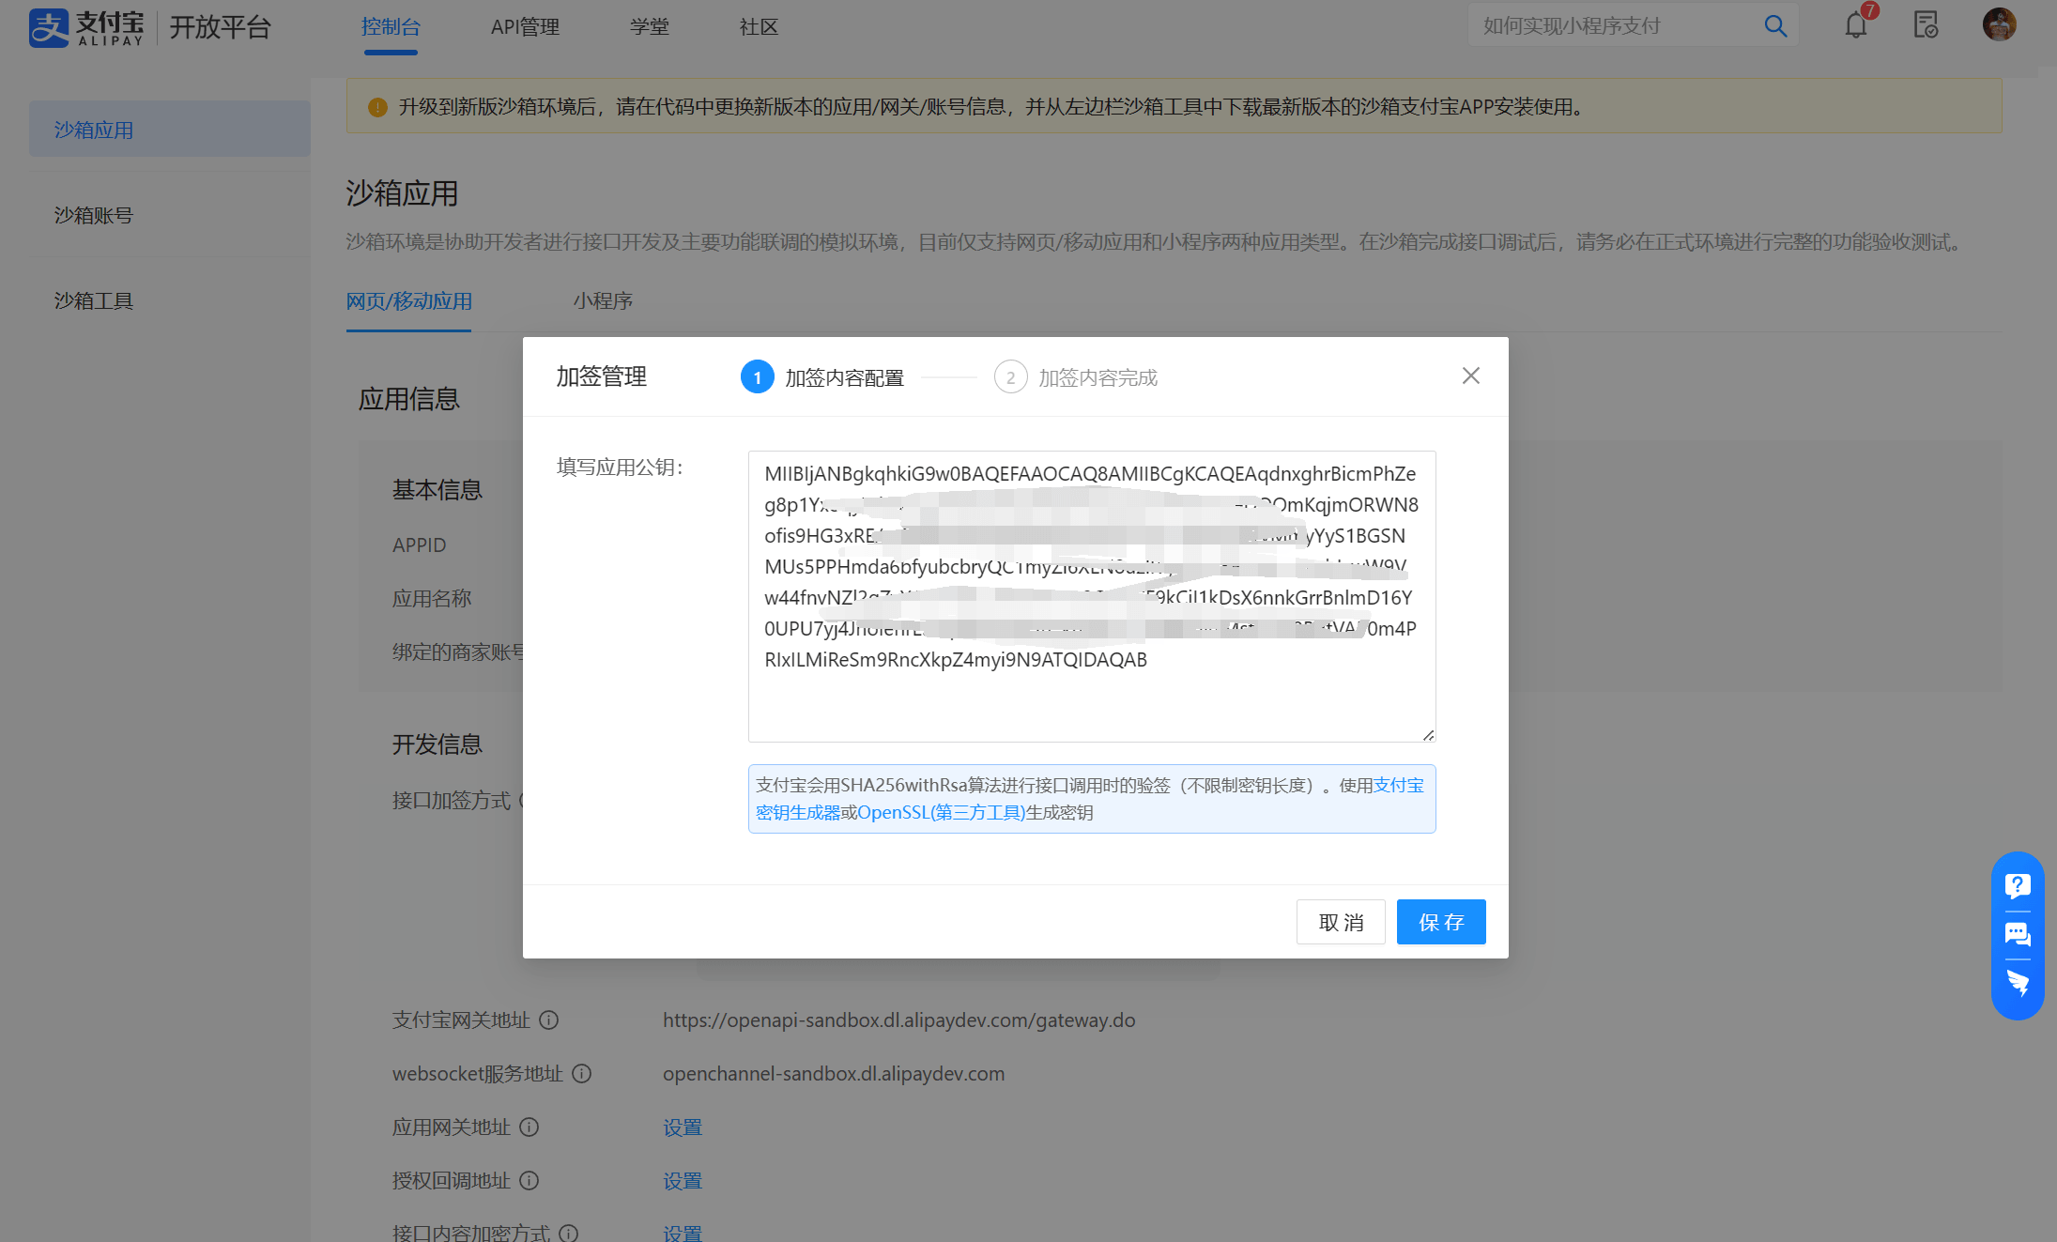
Task: Click the 保存 button
Action: point(1440,922)
